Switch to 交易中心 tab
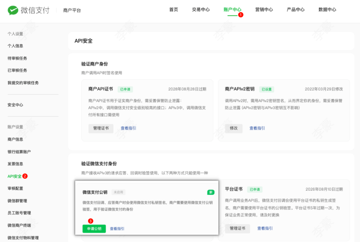Image resolution: width=360 pixels, height=242 pixels. [x=201, y=10]
